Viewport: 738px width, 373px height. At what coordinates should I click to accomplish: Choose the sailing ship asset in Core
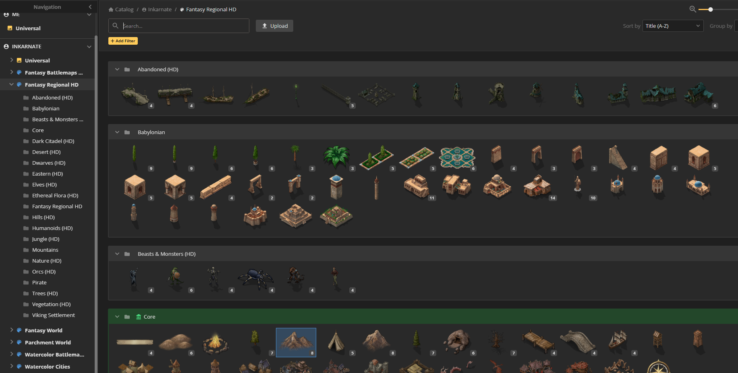(x=618, y=340)
